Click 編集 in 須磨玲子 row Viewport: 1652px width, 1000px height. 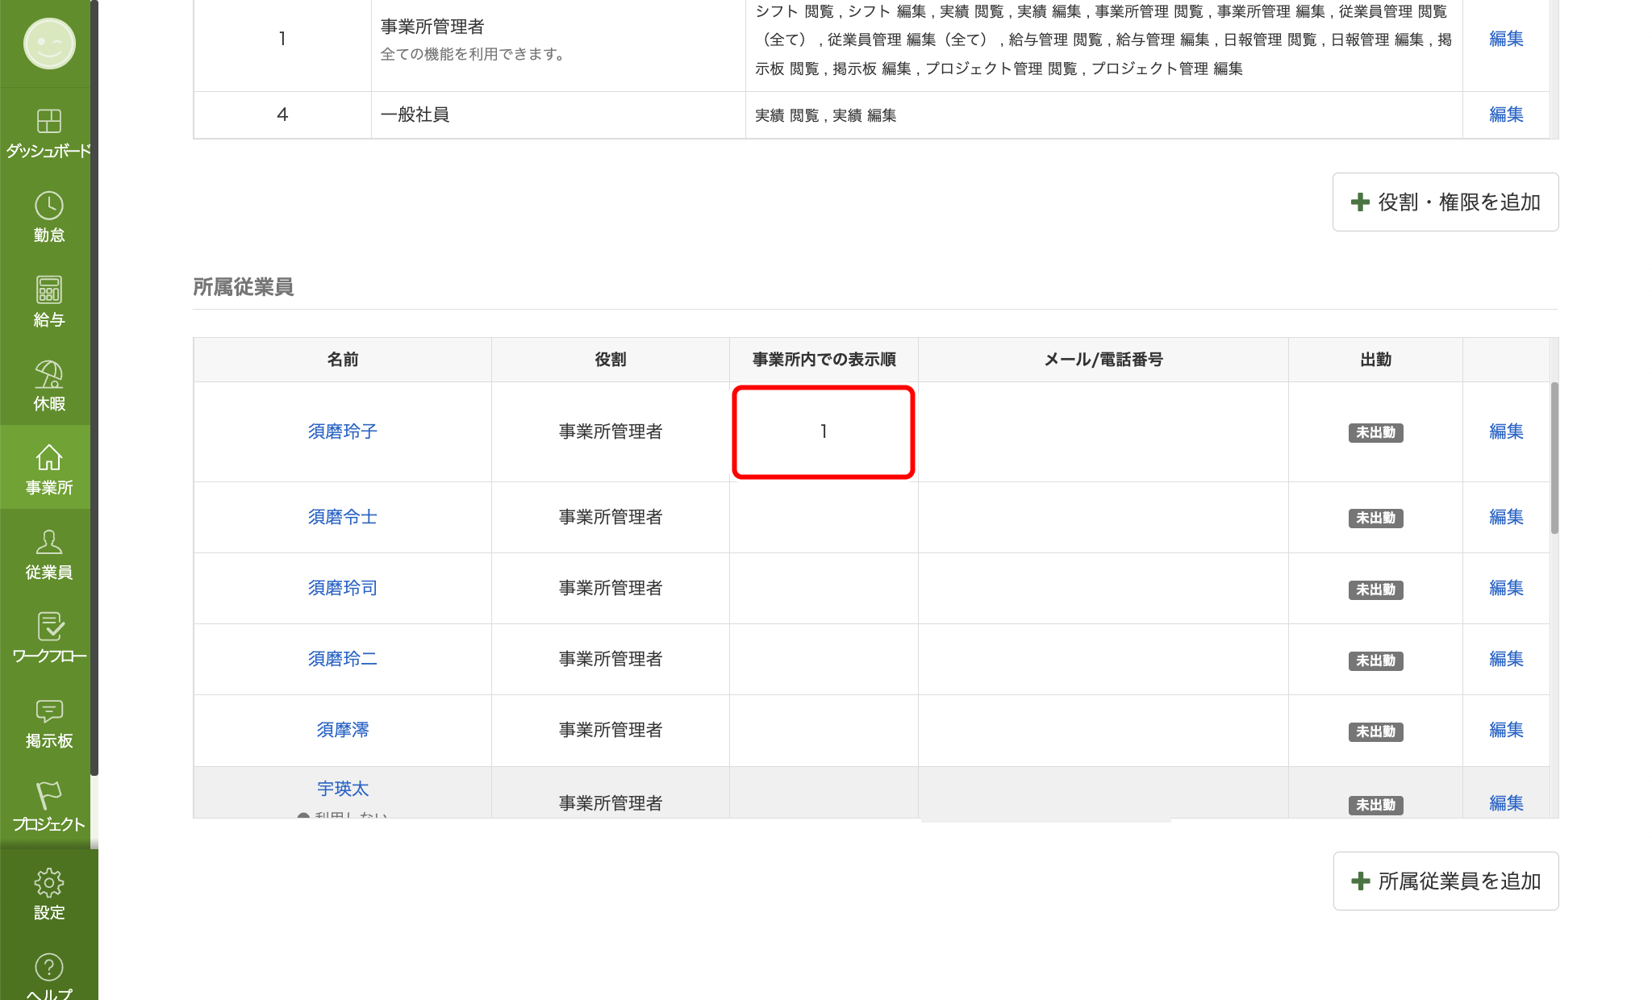[1506, 431]
